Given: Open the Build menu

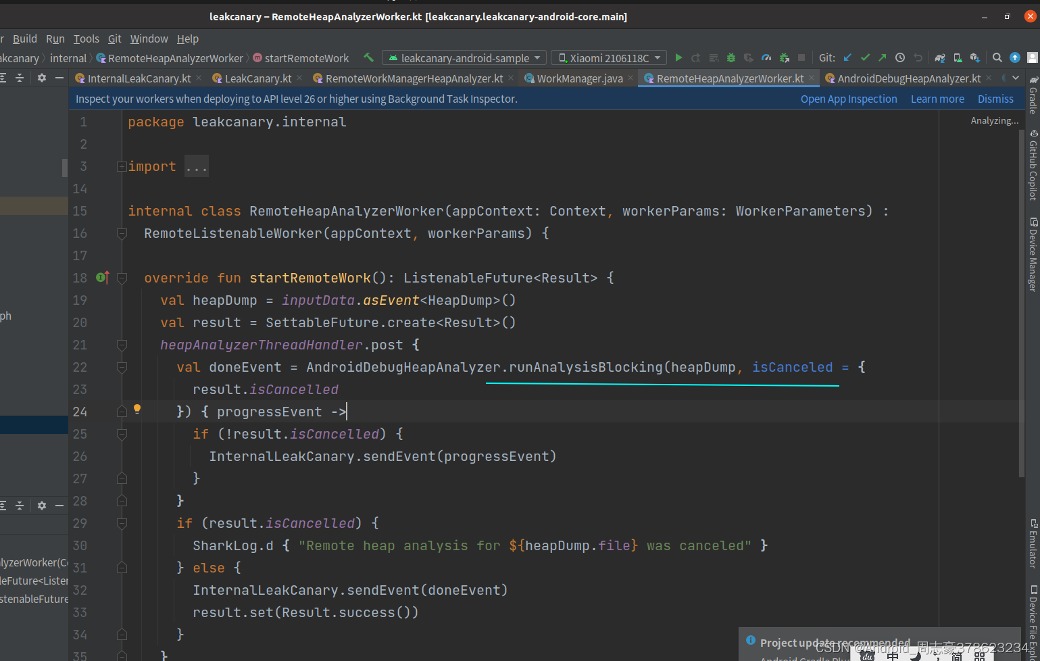Looking at the screenshot, I should [x=25, y=39].
